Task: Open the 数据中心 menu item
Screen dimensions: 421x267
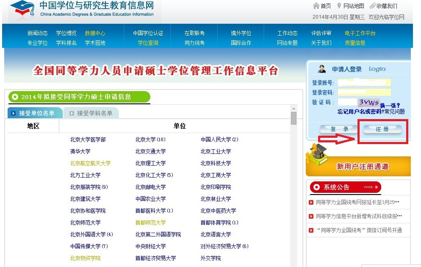Action: [95, 33]
